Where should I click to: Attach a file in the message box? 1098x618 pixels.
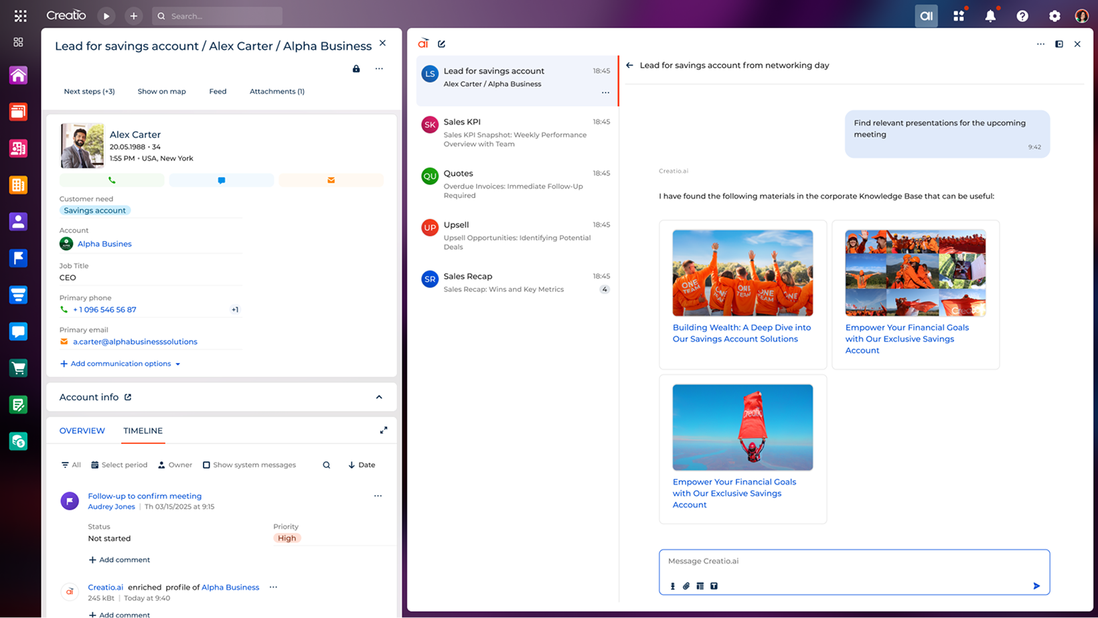click(686, 586)
